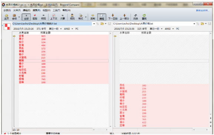214x135 pixels.
Task: Select the 樱桃 765 line in right pane
Action: point(164,119)
